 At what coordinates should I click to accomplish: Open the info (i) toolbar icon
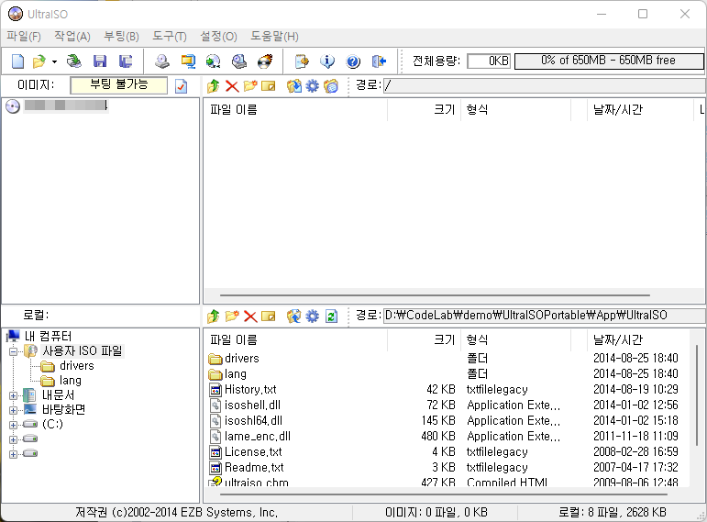click(327, 61)
